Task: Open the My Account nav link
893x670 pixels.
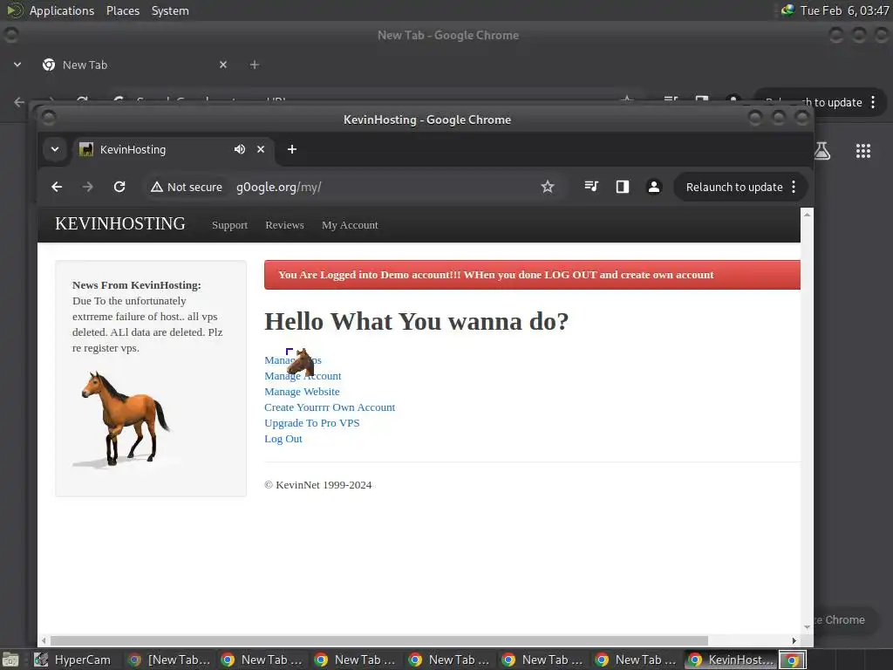Action: 350,225
